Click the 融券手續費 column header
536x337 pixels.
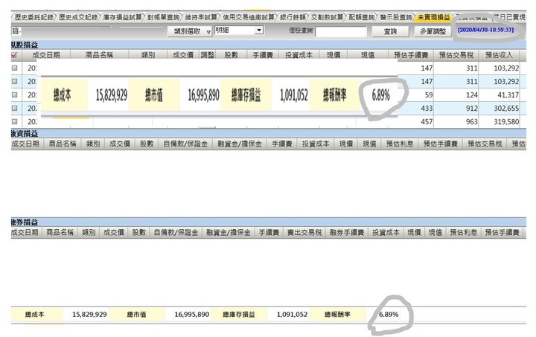pyautogui.click(x=347, y=233)
